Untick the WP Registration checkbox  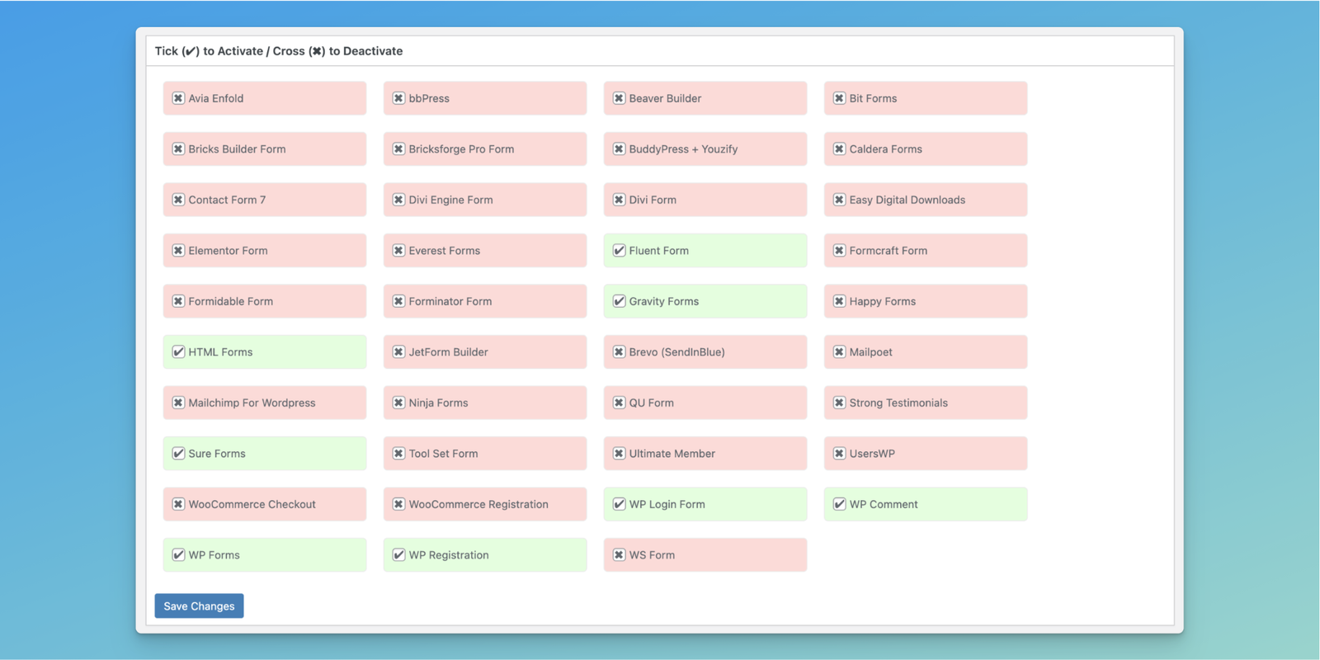[398, 555]
